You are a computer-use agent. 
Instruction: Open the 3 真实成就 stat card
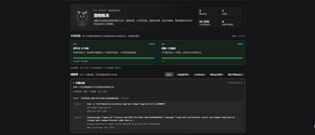208,12
